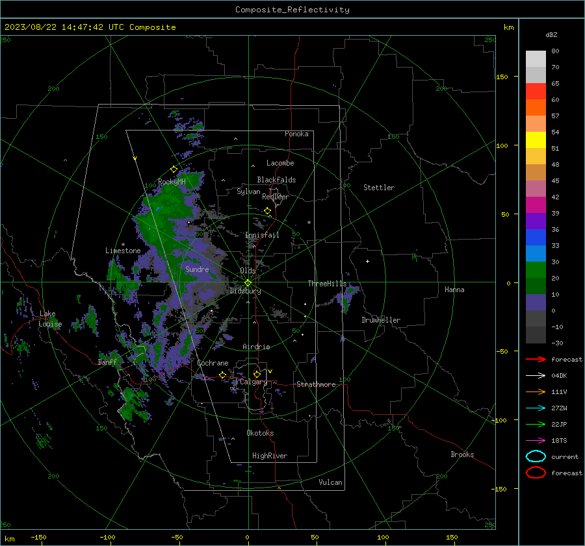Select the Lacombe label on map
Image resolution: width=585 pixels, height=546 pixels.
click(x=280, y=163)
